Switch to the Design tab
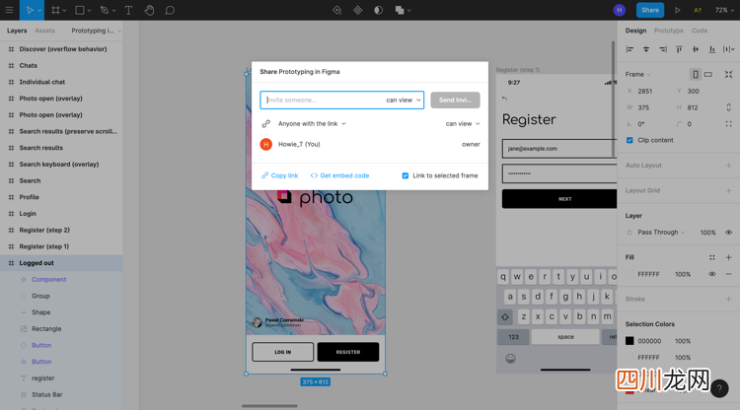The width and height of the screenshot is (740, 410). coord(635,31)
